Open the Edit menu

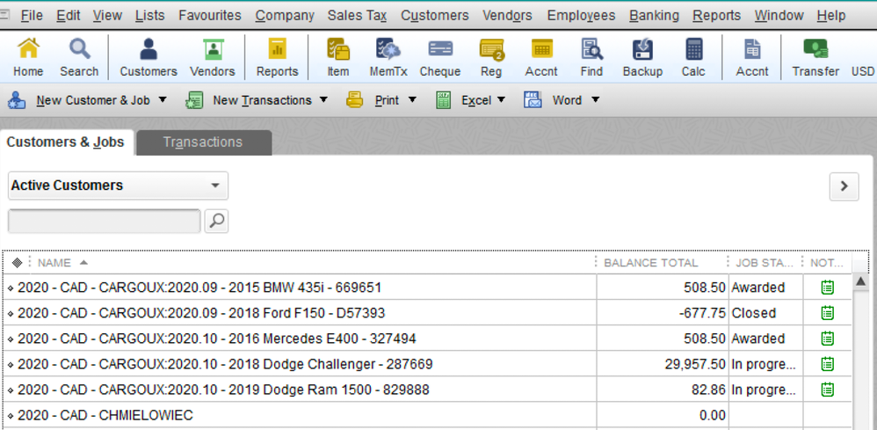point(69,15)
